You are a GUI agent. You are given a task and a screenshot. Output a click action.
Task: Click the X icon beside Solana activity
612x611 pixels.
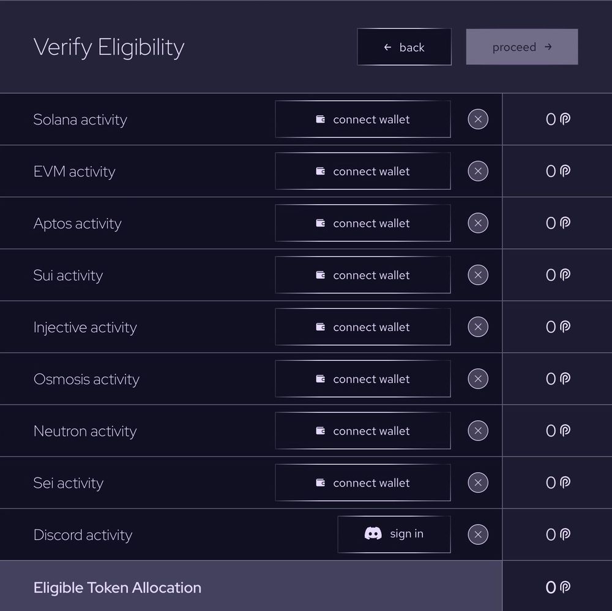click(x=478, y=120)
